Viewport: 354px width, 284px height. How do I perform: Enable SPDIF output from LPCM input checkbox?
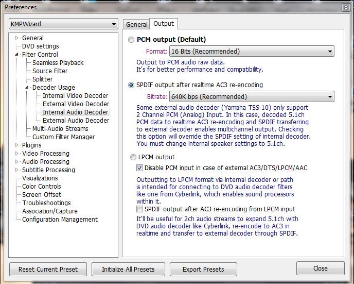pos(139,209)
